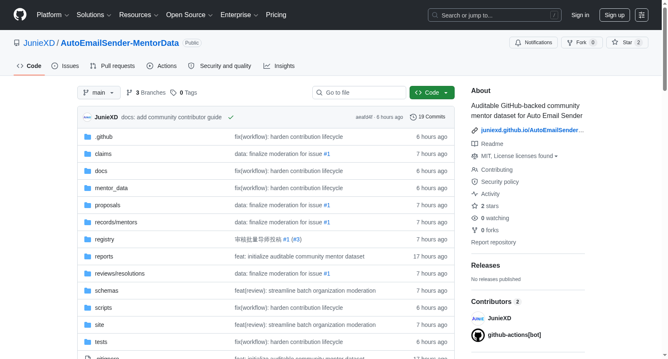This screenshot has height=359, width=668.
Task: Click the Report repository link
Action: (x=493, y=242)
